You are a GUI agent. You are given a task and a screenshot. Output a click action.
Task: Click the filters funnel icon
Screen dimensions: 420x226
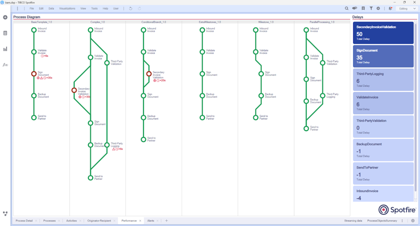[371, 8]
